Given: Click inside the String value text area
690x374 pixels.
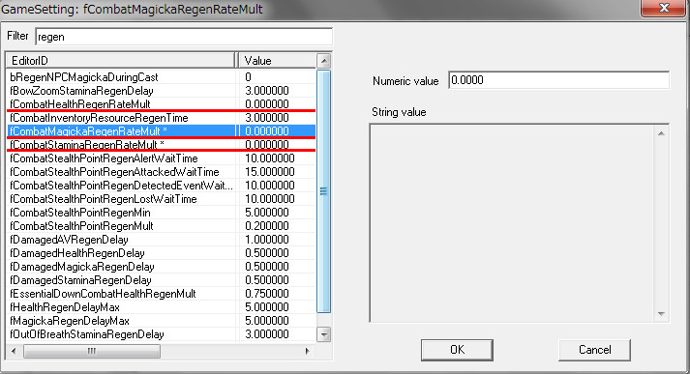Looking at the screenshot, I should pyautogui.click(x=511, y=223).
